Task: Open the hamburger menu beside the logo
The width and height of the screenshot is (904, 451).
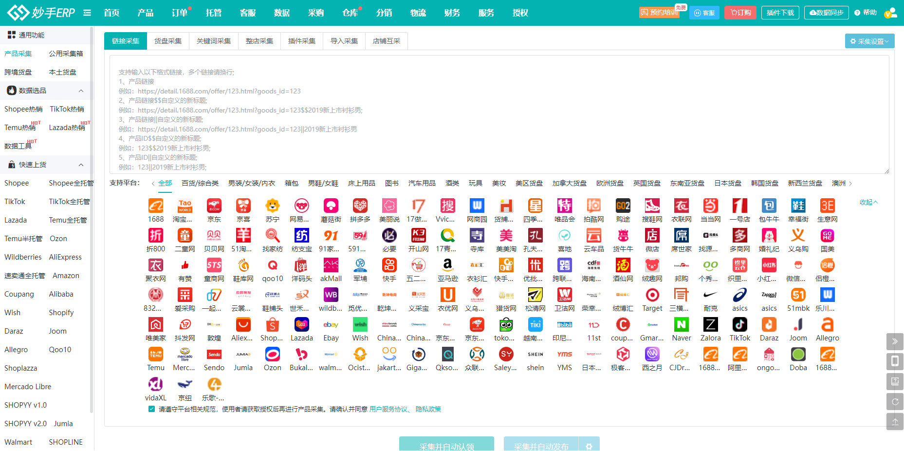Action: tap(87, 13)
